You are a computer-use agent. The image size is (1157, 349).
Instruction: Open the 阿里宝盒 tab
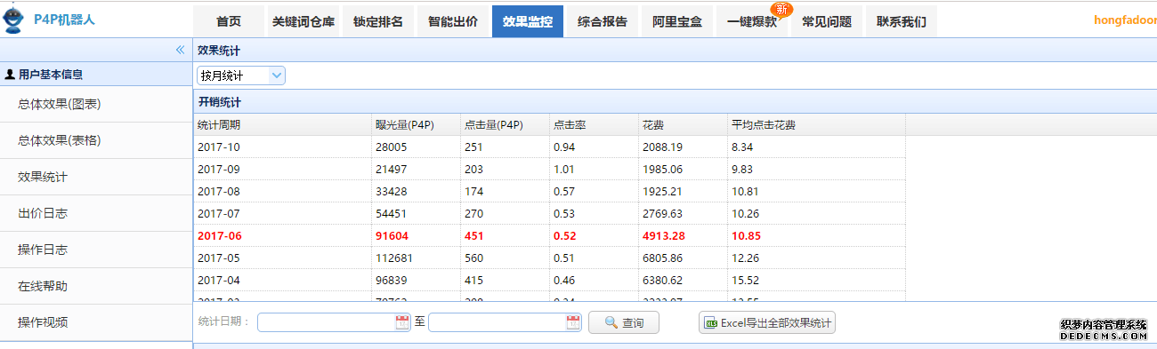point(677,21)
